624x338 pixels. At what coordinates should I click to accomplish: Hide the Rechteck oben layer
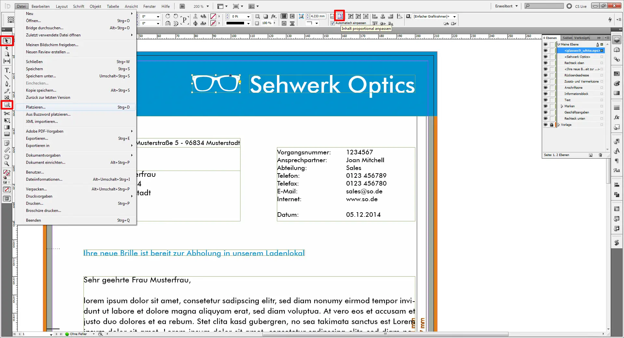coord(545,63)
